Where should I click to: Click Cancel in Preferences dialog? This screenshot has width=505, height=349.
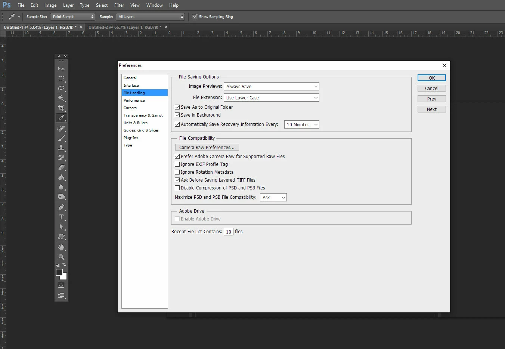coord(432,89)
